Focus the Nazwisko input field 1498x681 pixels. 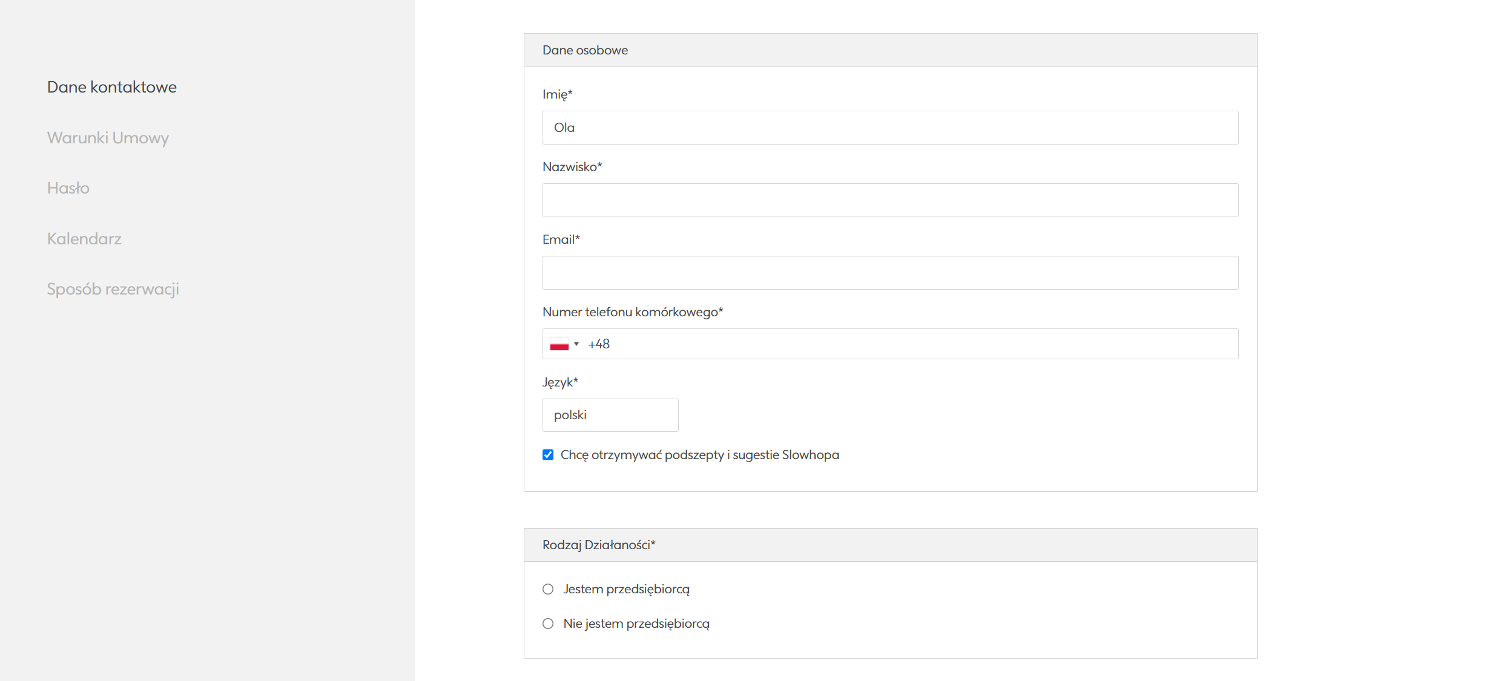tap(890, 200)
